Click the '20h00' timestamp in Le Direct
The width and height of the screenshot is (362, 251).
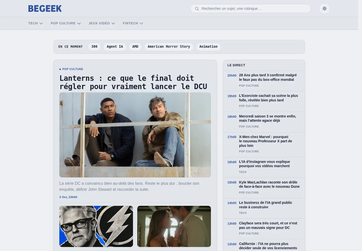pos(232,76)
